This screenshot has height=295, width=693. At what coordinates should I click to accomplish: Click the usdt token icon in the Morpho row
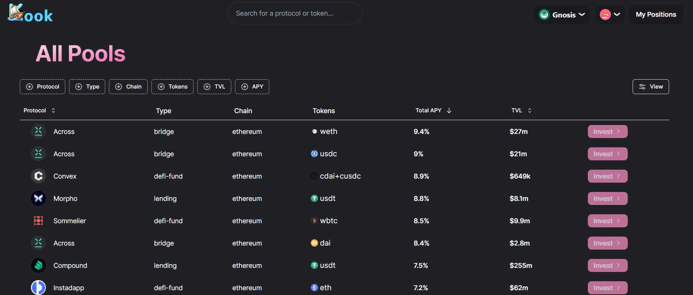point(314,198)
